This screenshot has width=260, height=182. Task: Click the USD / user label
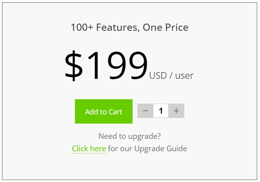pos(171,76)
